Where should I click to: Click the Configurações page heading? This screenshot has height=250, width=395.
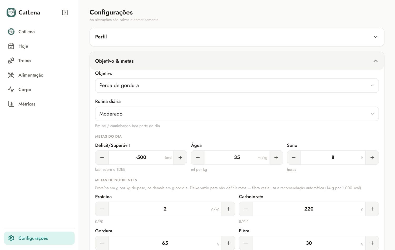pyautogui.click(x=111, y=12)
